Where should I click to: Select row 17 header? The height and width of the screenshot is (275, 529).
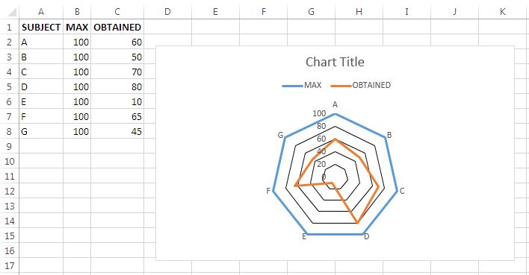click(9, 265)
